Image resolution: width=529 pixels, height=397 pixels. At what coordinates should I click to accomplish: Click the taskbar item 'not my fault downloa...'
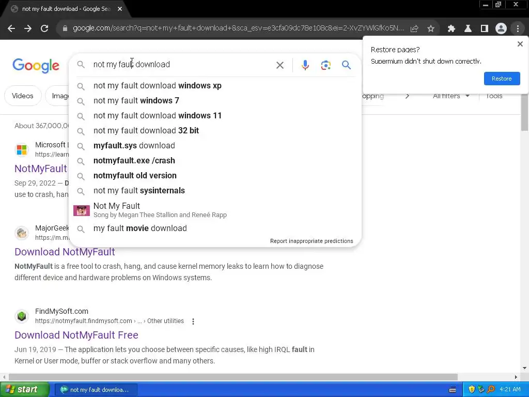(96, 390)
